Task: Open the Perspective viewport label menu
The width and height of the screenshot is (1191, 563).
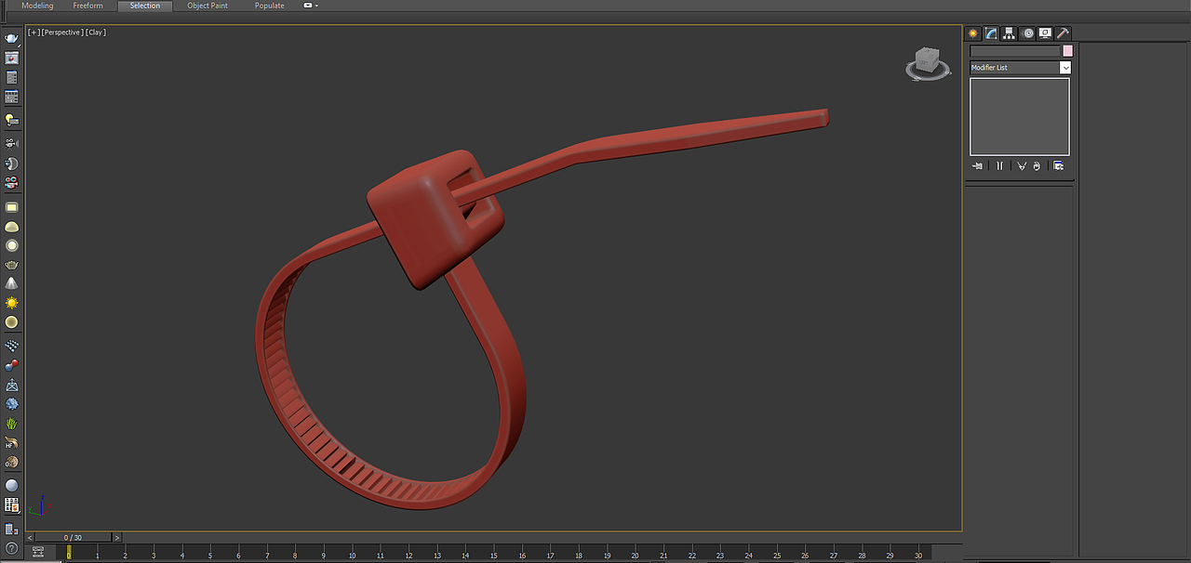Action: (62, 33)
